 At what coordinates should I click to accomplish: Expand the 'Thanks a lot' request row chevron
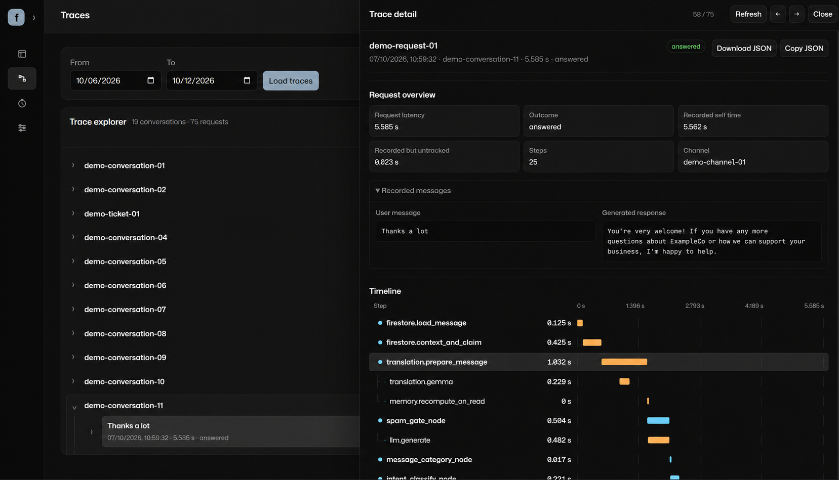tap(91, 432)
